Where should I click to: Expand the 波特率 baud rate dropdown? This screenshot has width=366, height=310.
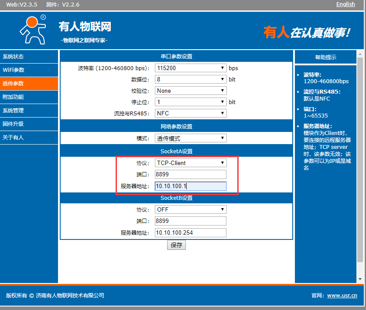191,68
